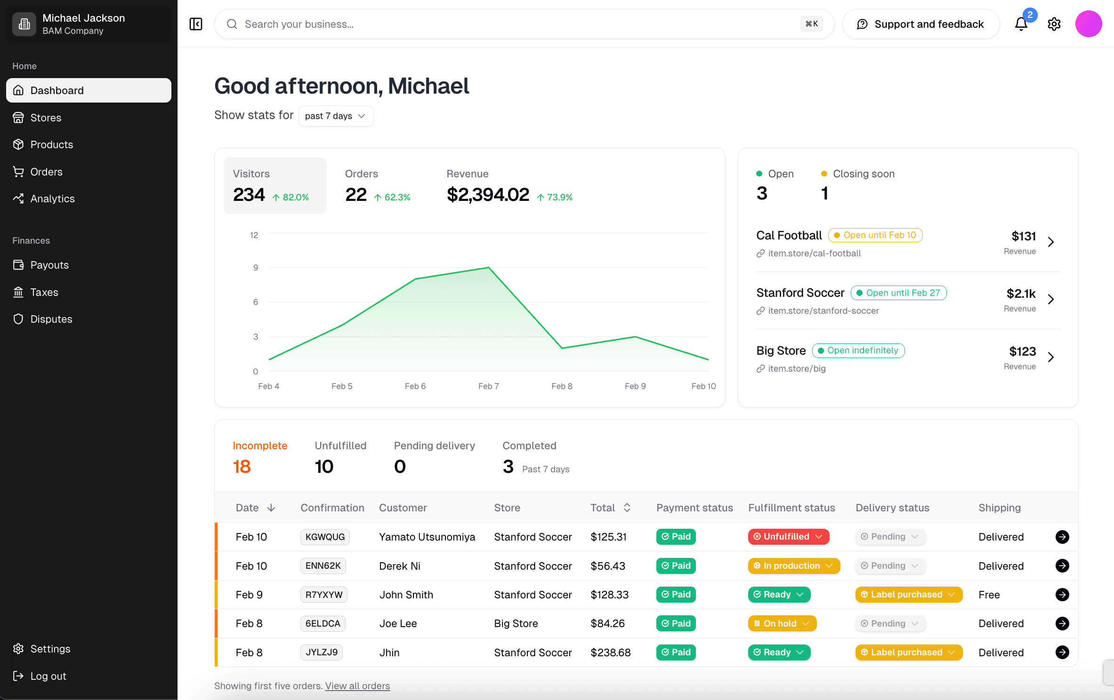Screen dimensions: 1114x700
Task: Click the Feb 7 chart peak
Action: point(488,268)
